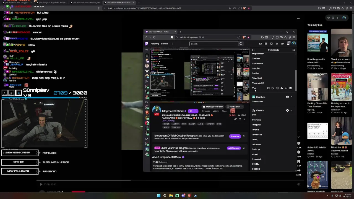Collapse the Community panel with arrow icon
This screenshot has width=354, height=199.
point(253,50)
